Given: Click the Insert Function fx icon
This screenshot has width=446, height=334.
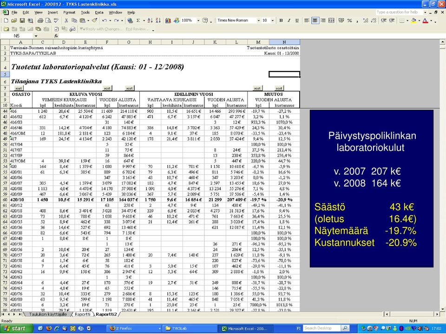Looking at the screenshot, I should (56, 36).
